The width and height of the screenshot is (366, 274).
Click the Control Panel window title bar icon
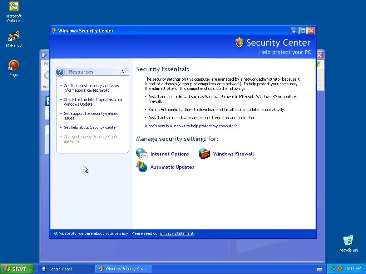44,55
